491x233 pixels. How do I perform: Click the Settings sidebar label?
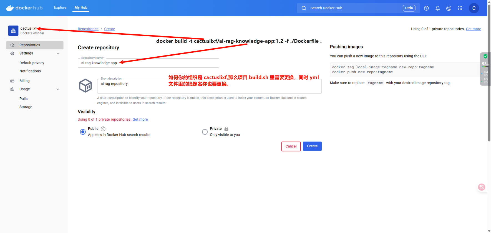(x=26, y=53)
